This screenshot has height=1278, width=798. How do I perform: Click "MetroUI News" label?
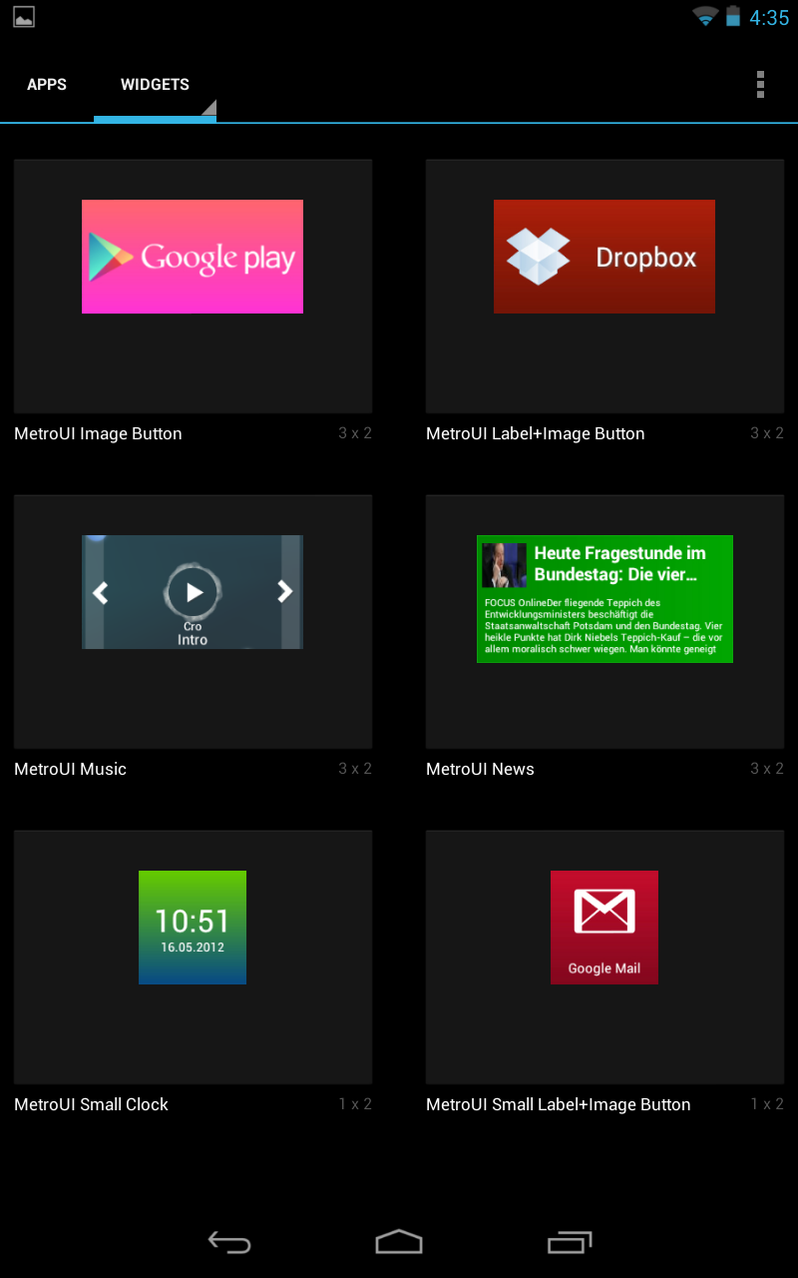(480, 769)
